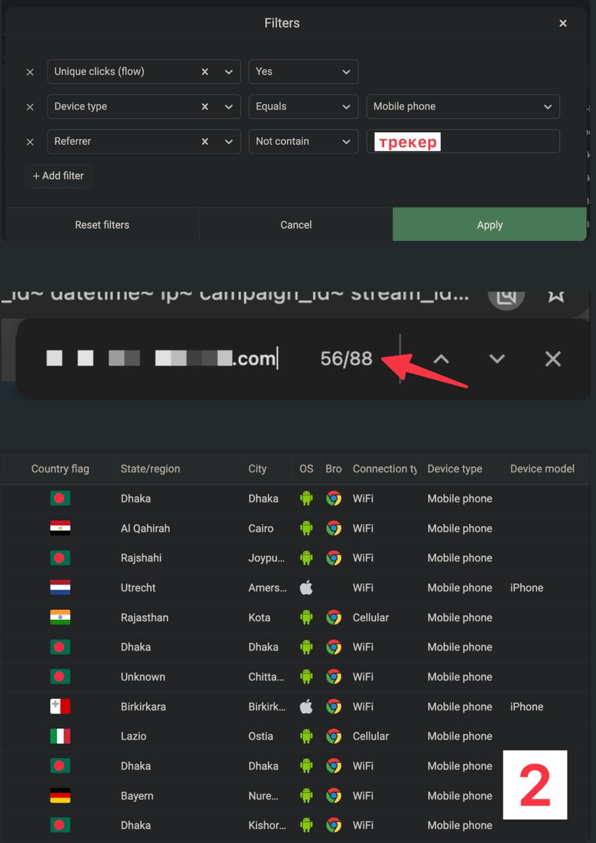Viewport: 596px width, 843px height.
Task: Open the Equals operator dropdown
Action: pos(303,107)
